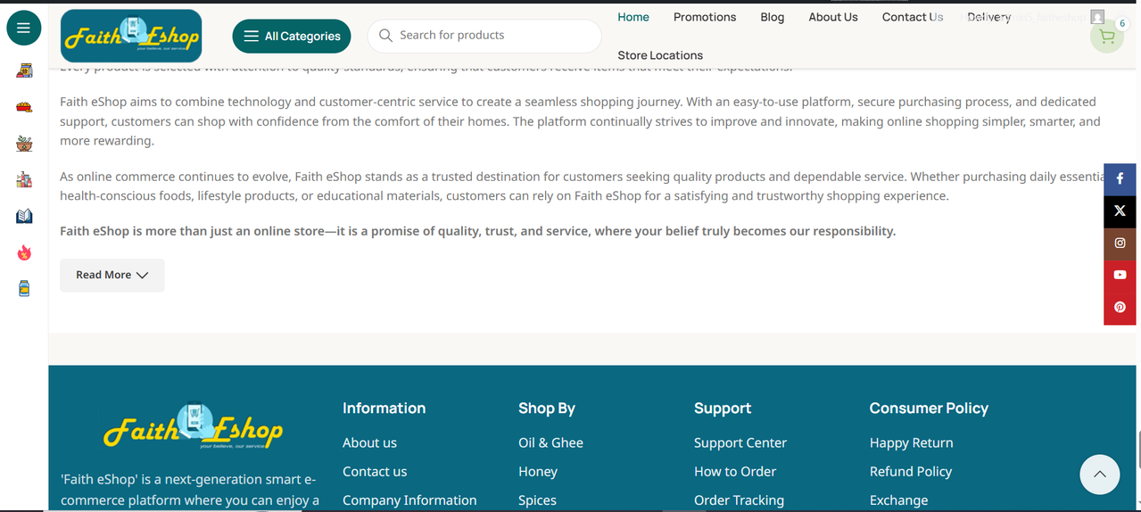Click the bold 'Faith eShop is more than' sentence
The width and height of the screenshot is (1141, 512).
477,231
